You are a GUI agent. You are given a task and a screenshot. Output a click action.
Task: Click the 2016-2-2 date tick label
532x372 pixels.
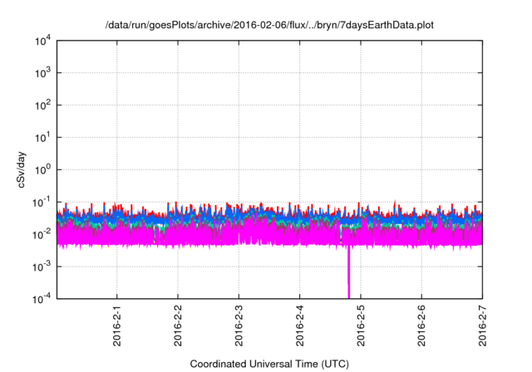178,325
